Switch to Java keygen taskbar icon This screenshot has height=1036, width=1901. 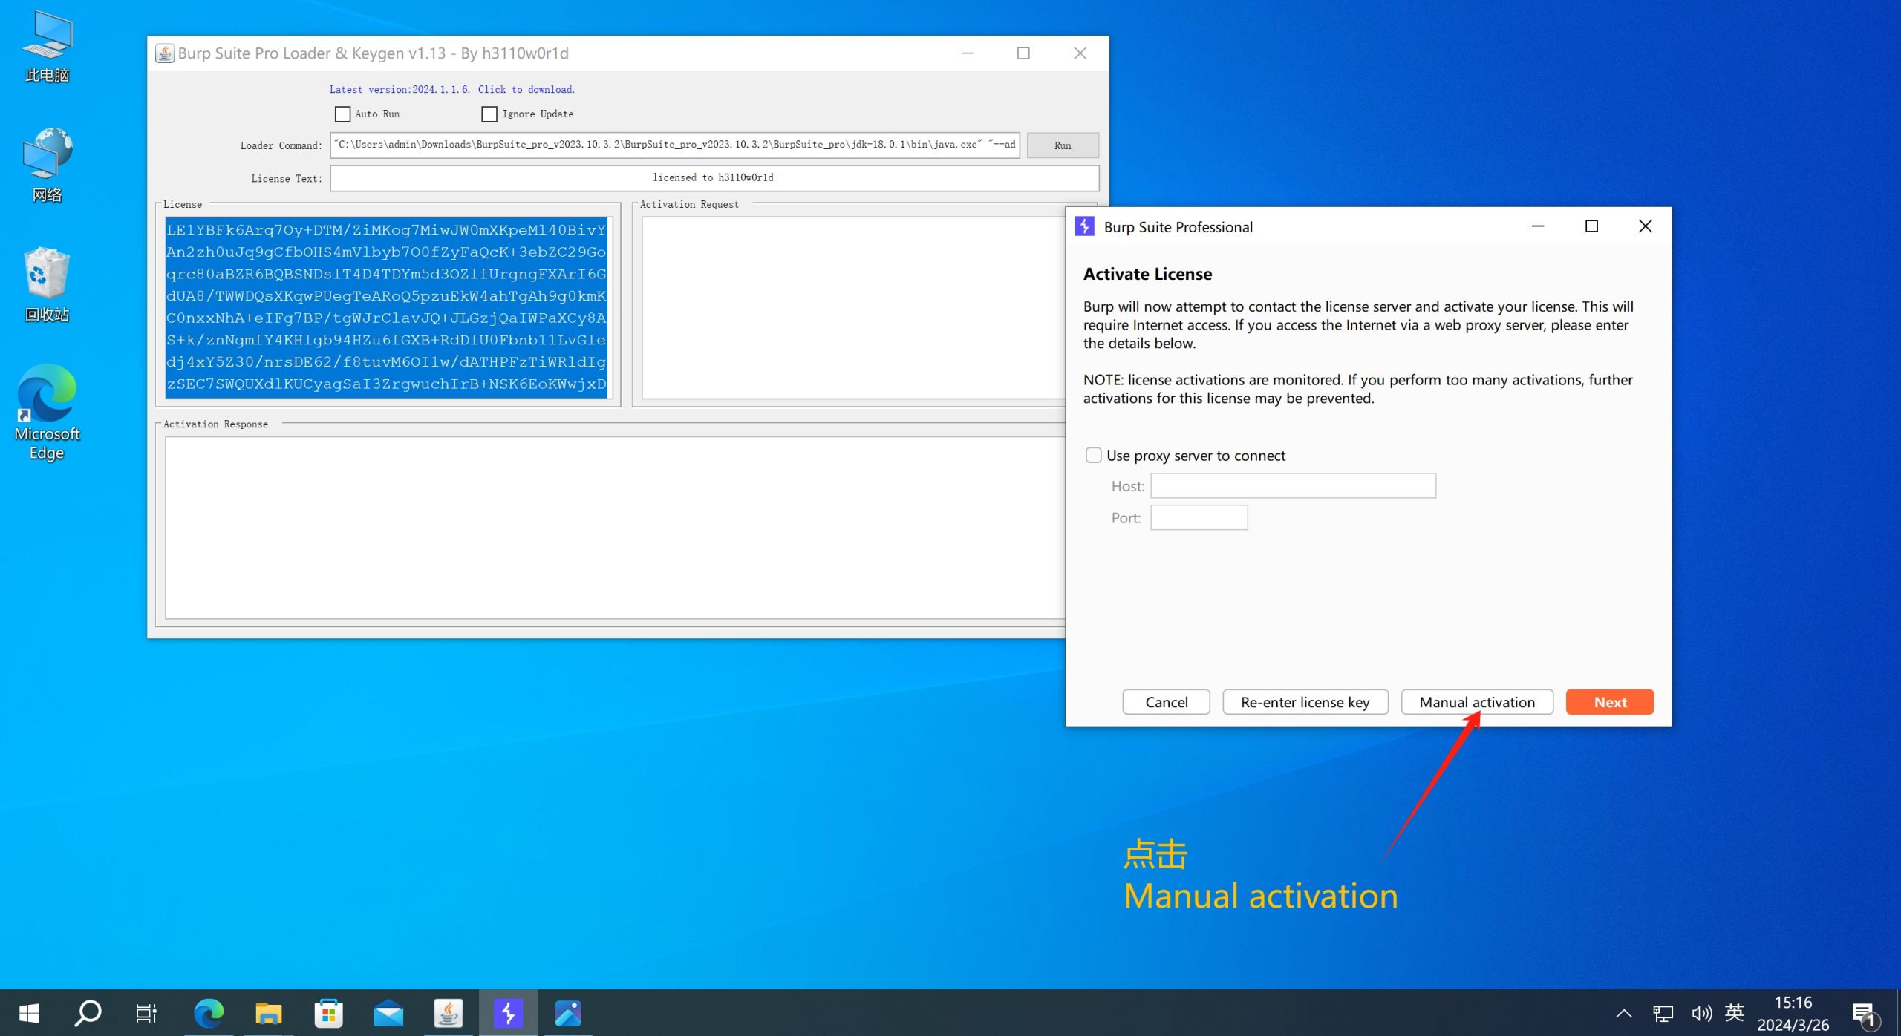(x=448, y=1013)
